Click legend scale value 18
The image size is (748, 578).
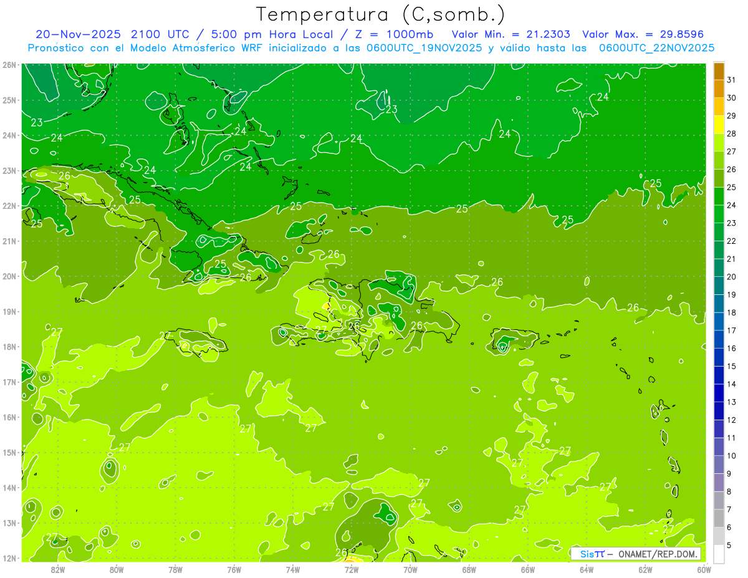pyautogui.click(x=732, y=312)
